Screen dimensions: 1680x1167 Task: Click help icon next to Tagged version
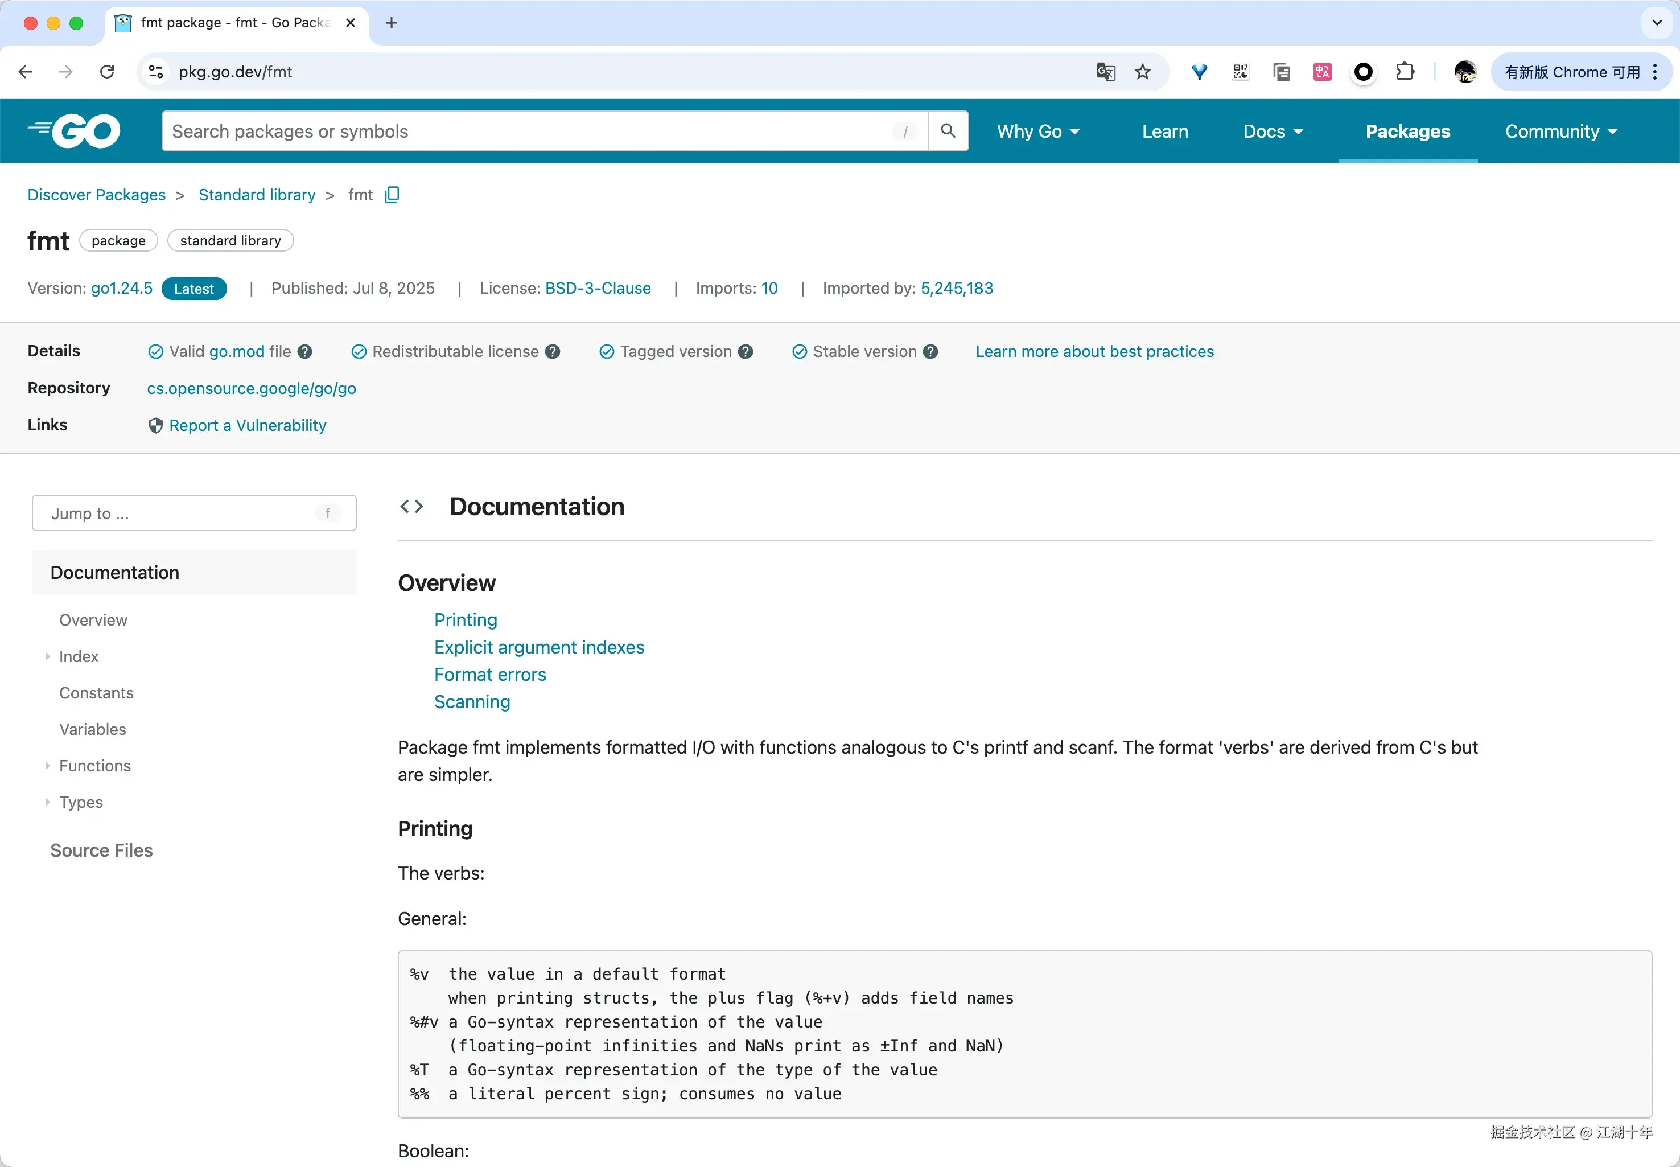[746, 352]
